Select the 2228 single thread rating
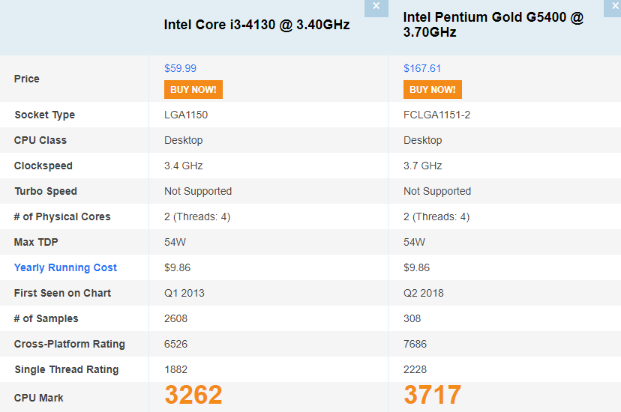621x412 pixels. pos(415,369)
